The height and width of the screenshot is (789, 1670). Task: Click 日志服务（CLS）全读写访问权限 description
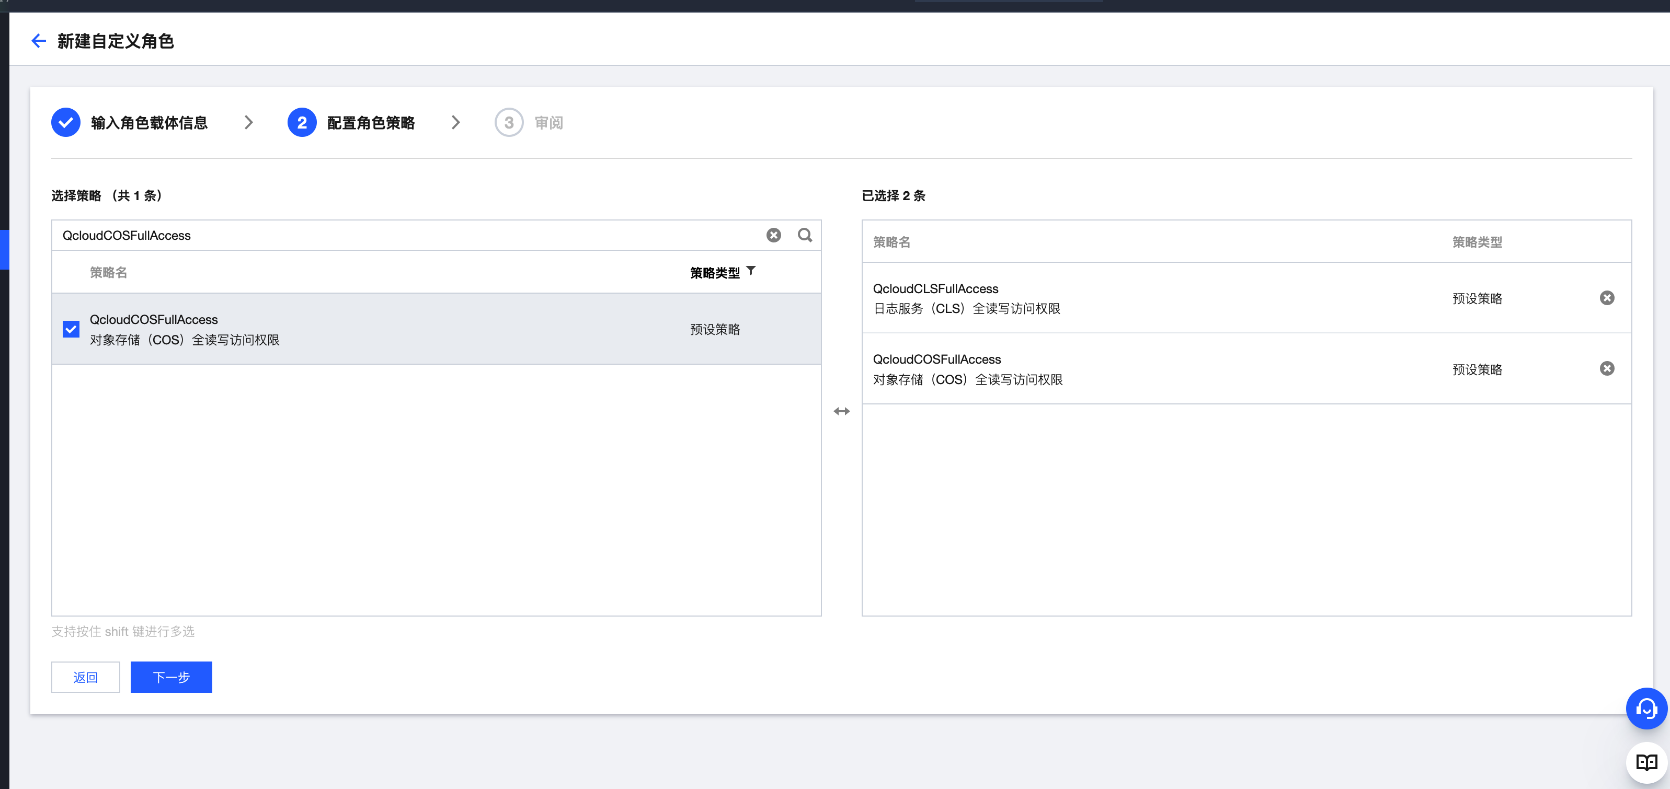[x=967, y=309]
